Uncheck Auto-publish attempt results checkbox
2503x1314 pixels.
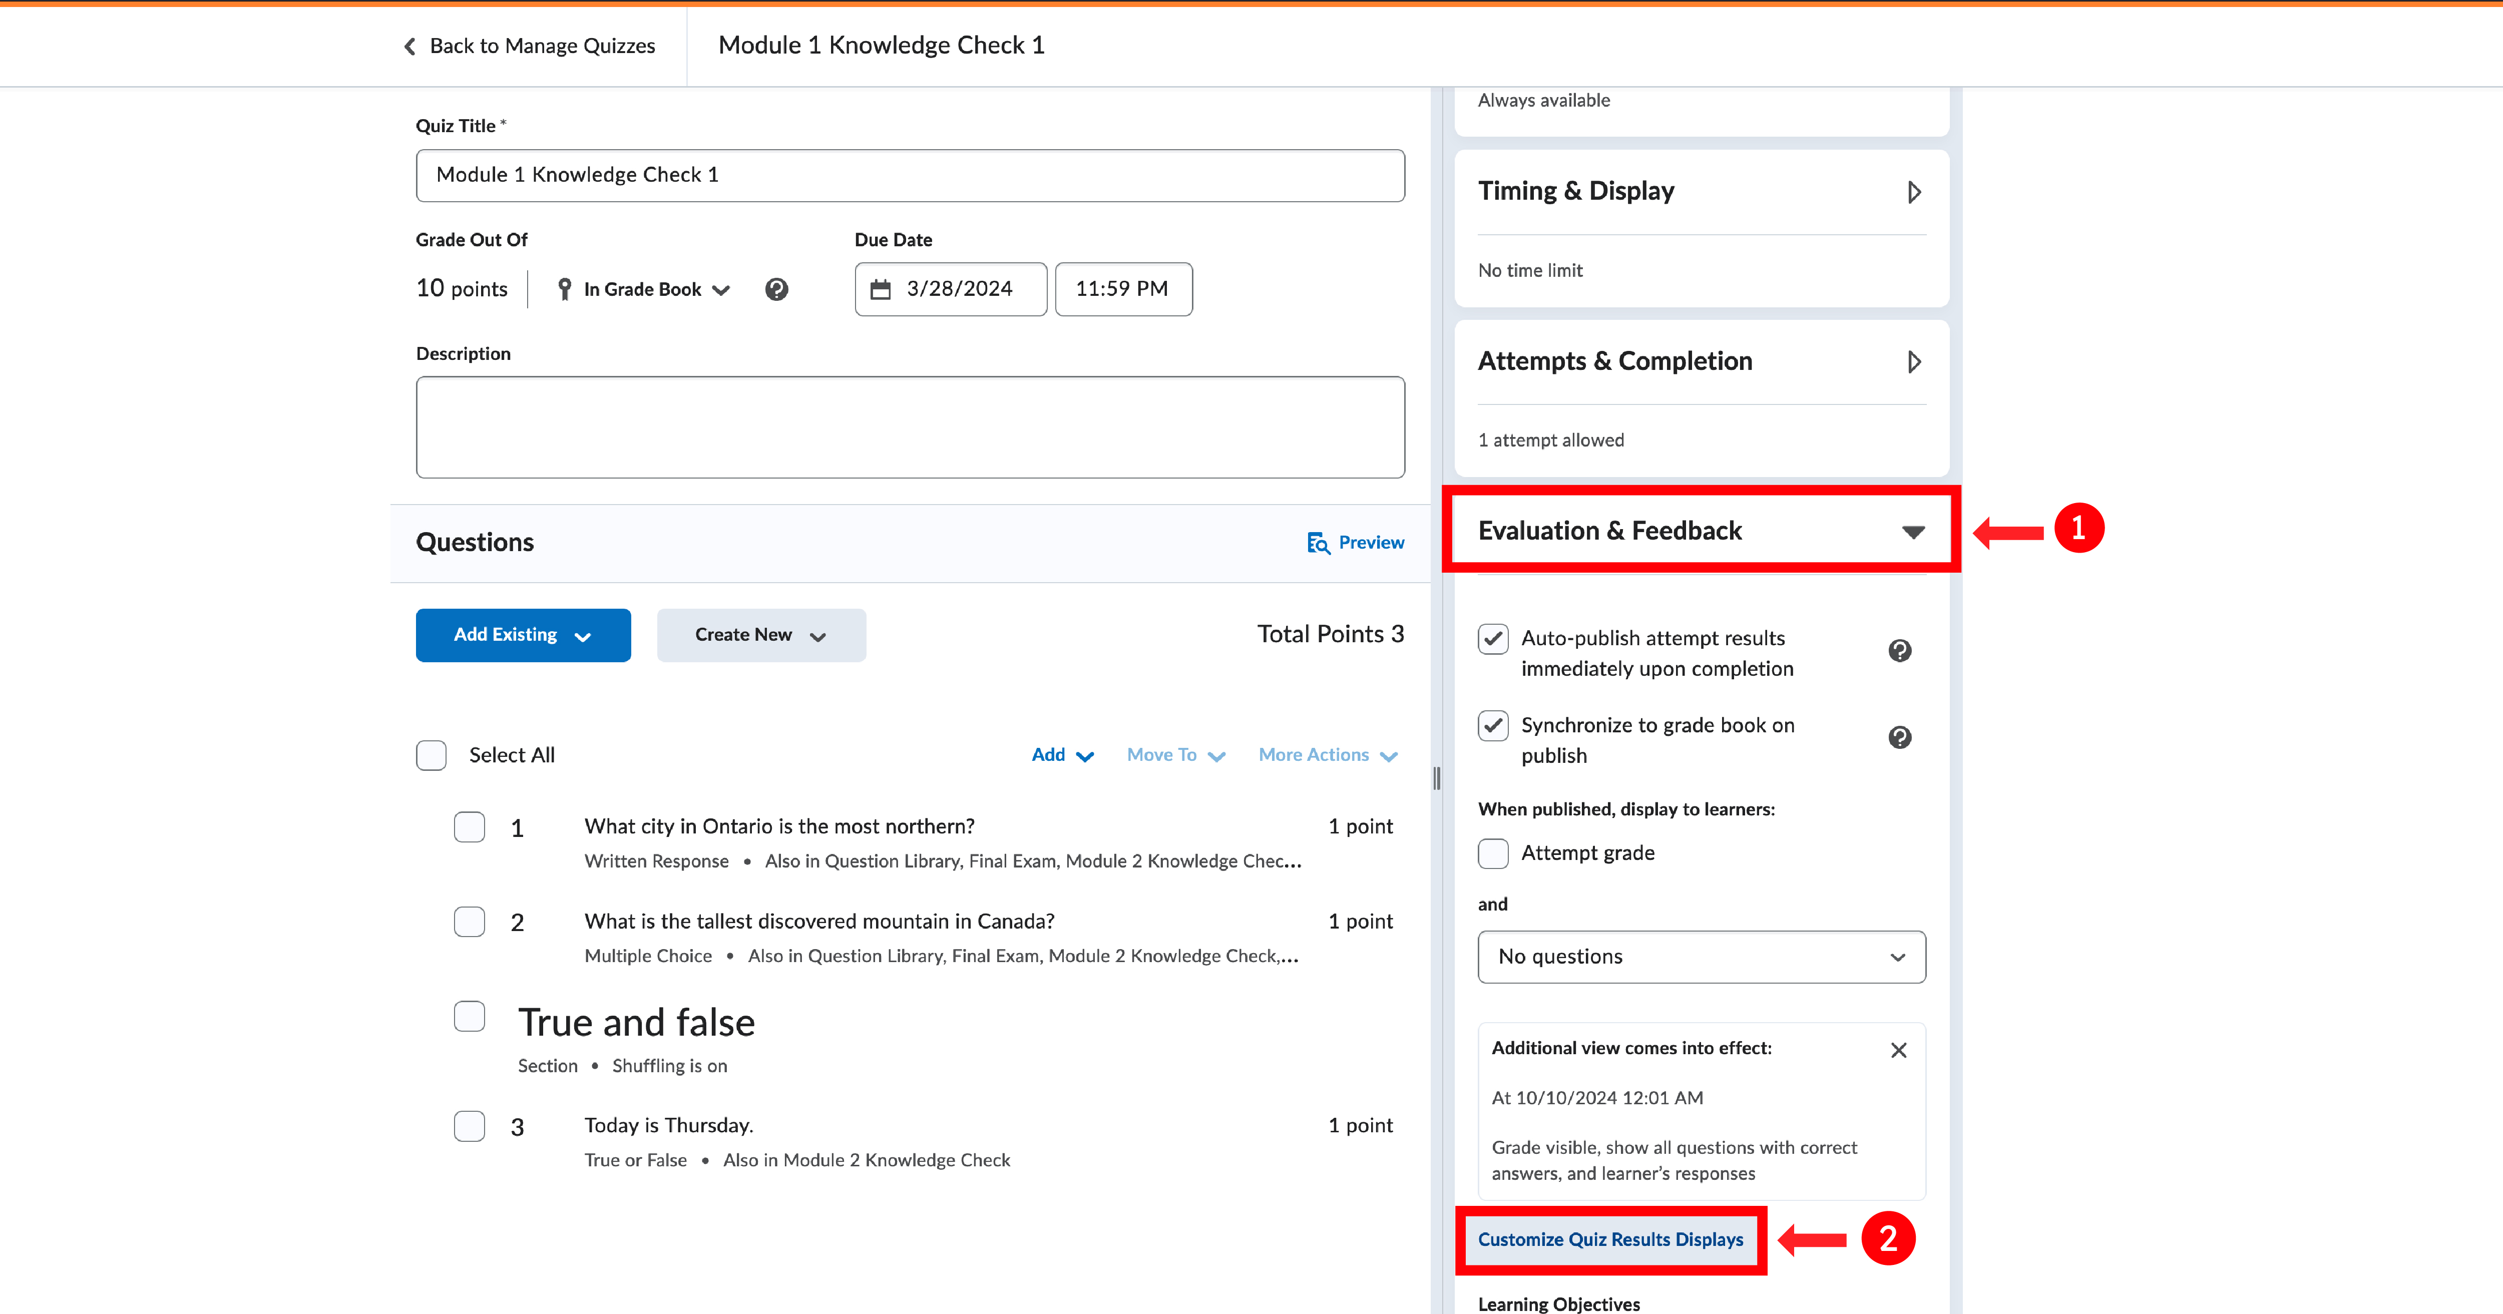point(1493,640)
